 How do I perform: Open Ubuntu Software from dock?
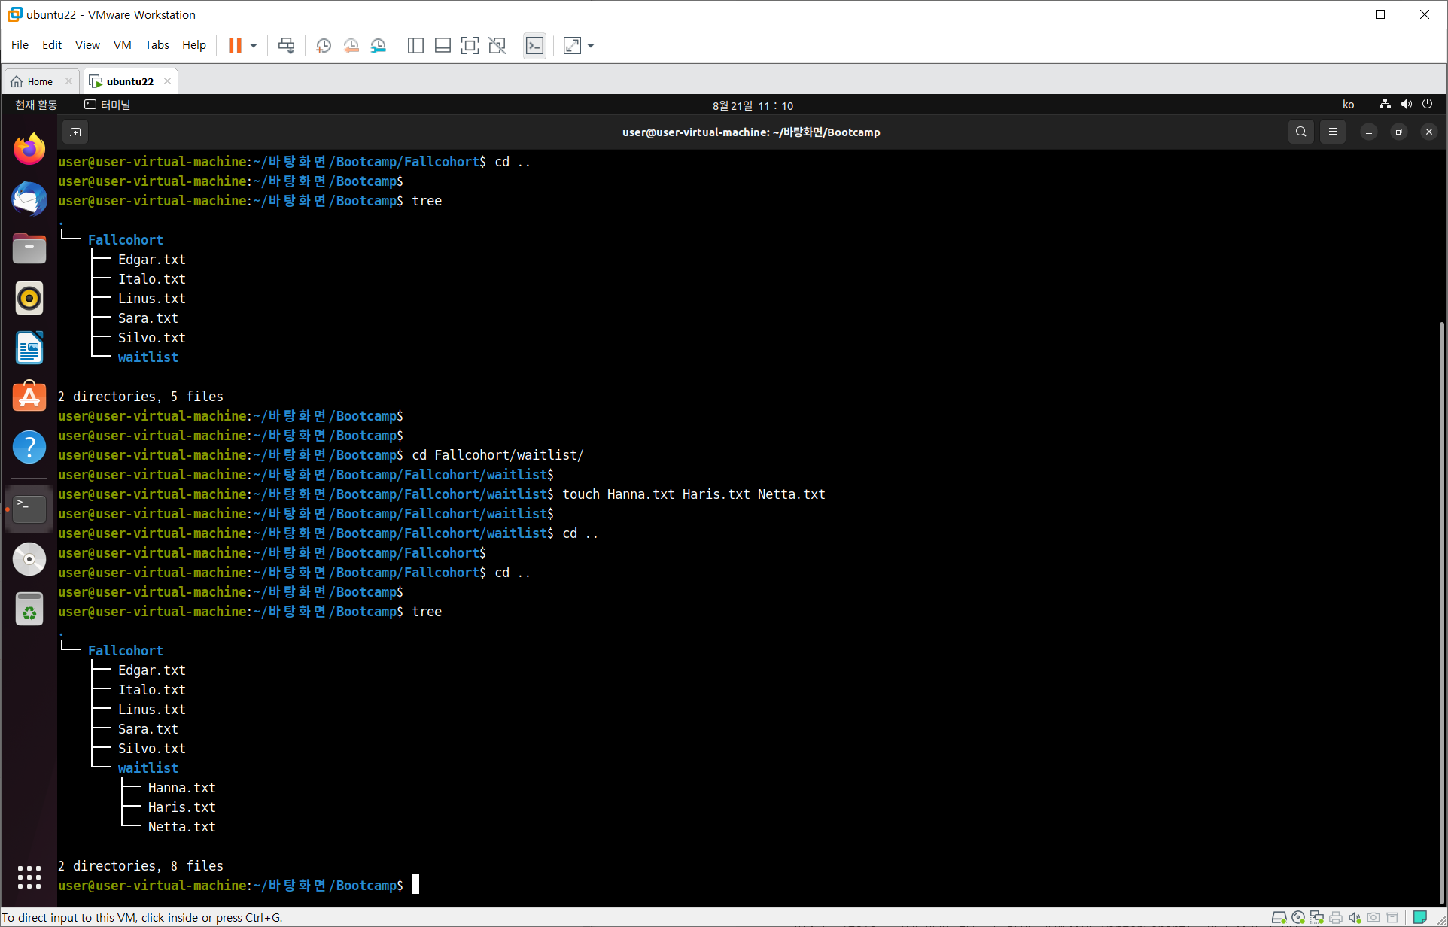click(x=29, y=397)
